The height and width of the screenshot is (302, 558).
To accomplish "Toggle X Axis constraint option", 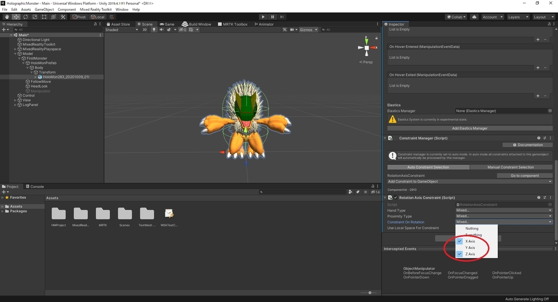I will pyautogui.click(x=477, y=241).
